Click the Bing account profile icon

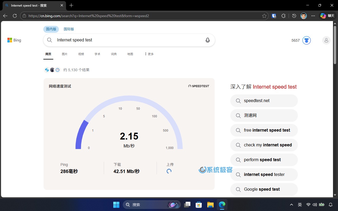coord(326,40)
